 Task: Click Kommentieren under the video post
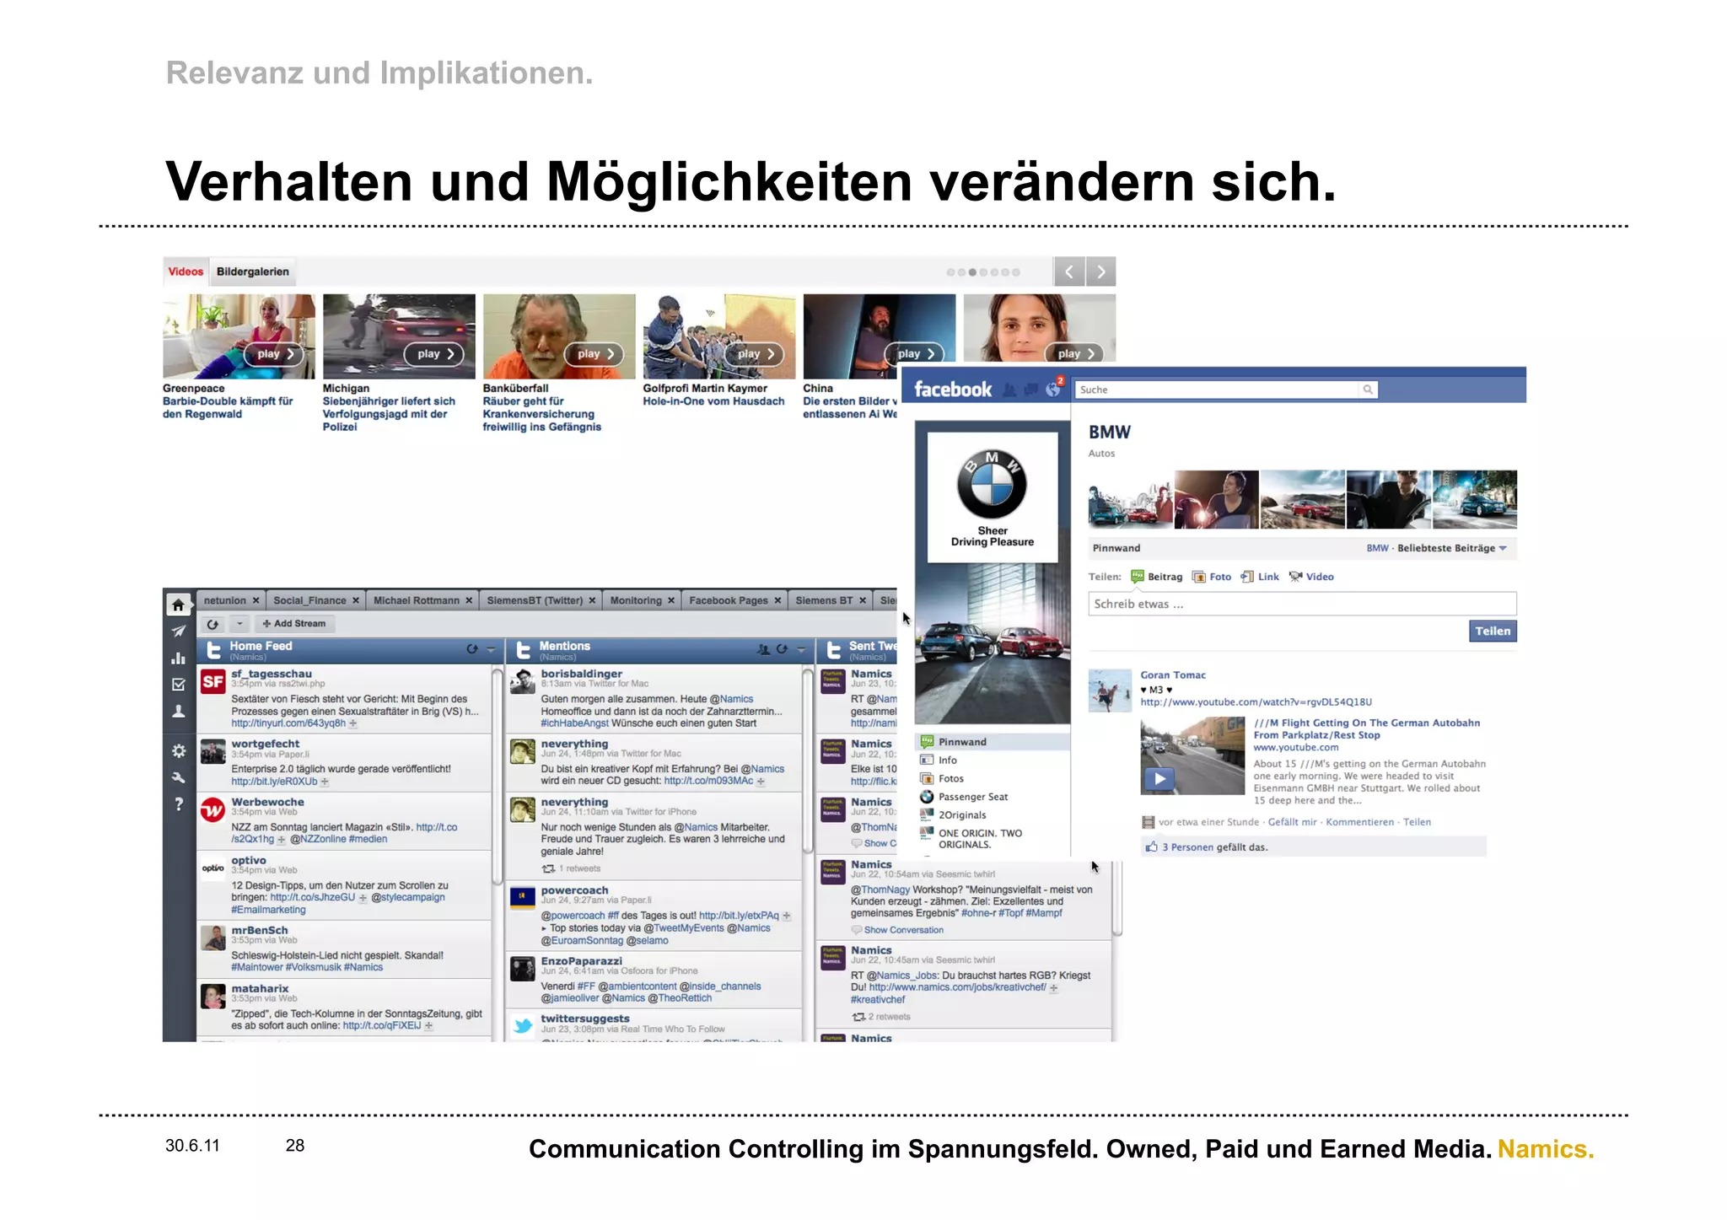tap(1359, 822)
